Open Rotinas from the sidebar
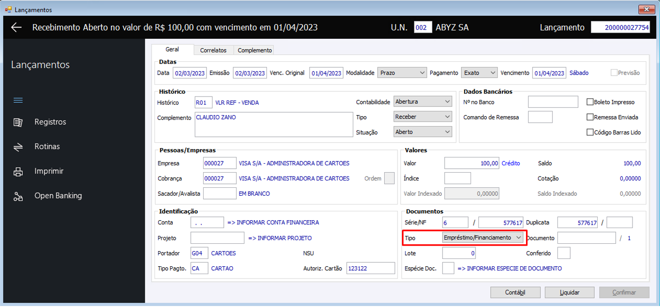Screen dimensions: 660x307 (47, 147)
